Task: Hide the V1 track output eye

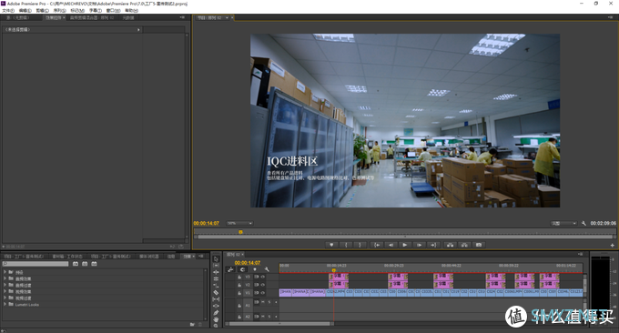Action: click(263, 293)
